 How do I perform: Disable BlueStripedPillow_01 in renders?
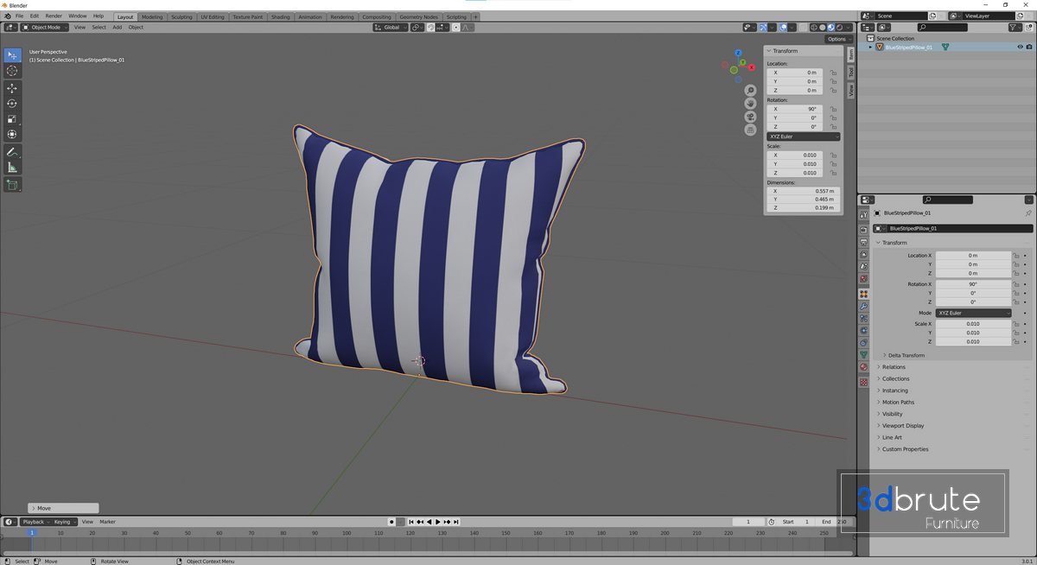point(1029,48)
